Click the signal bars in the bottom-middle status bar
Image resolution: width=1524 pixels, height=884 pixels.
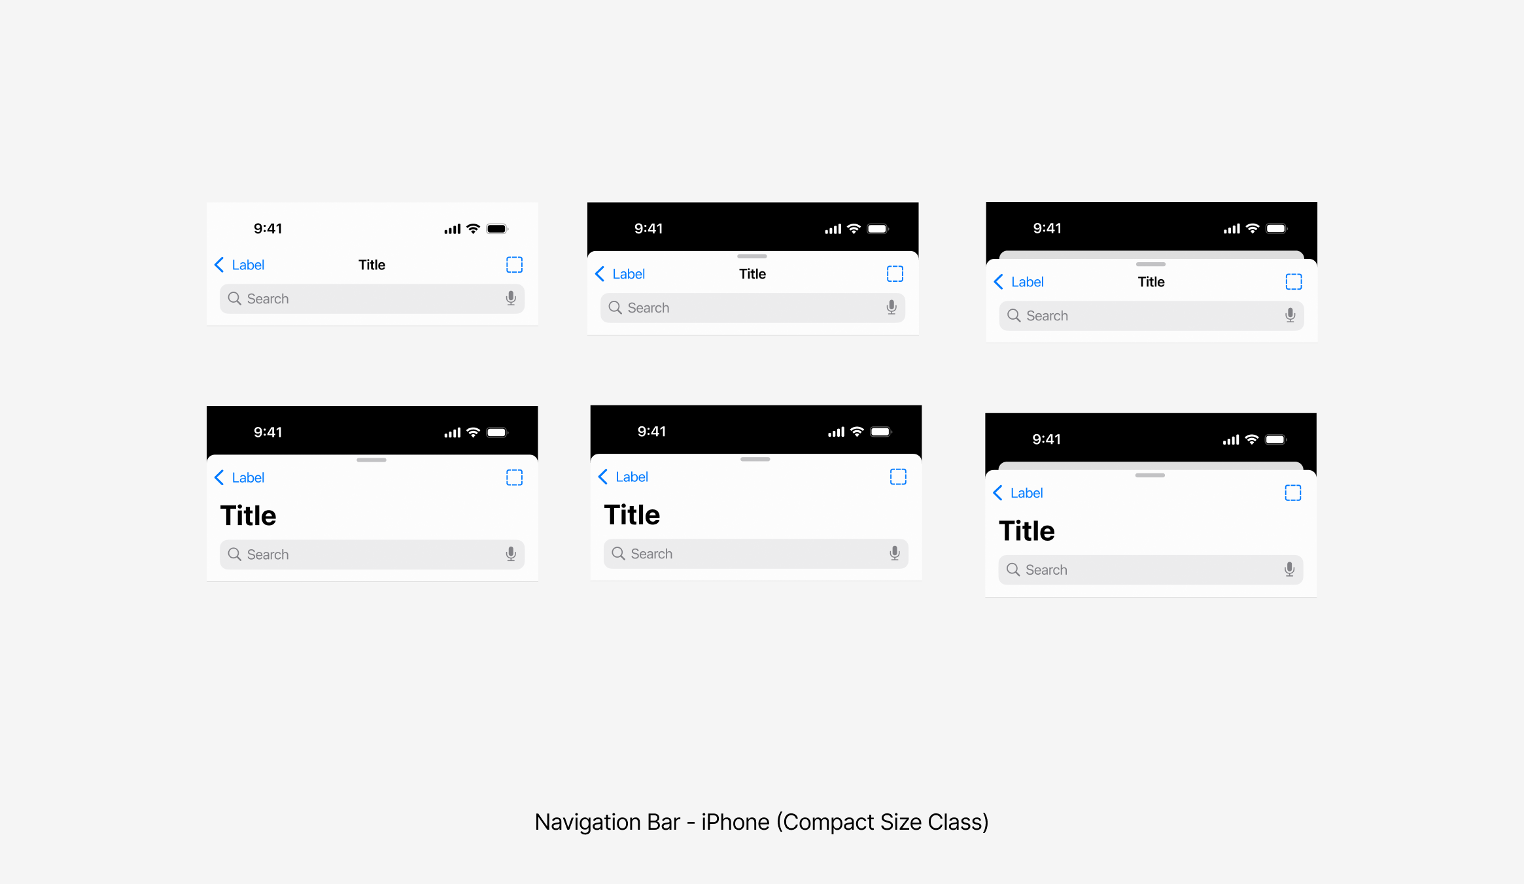tap(836, 432)
